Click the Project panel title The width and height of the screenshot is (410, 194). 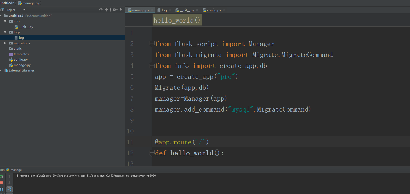click(x=10, y=10)
